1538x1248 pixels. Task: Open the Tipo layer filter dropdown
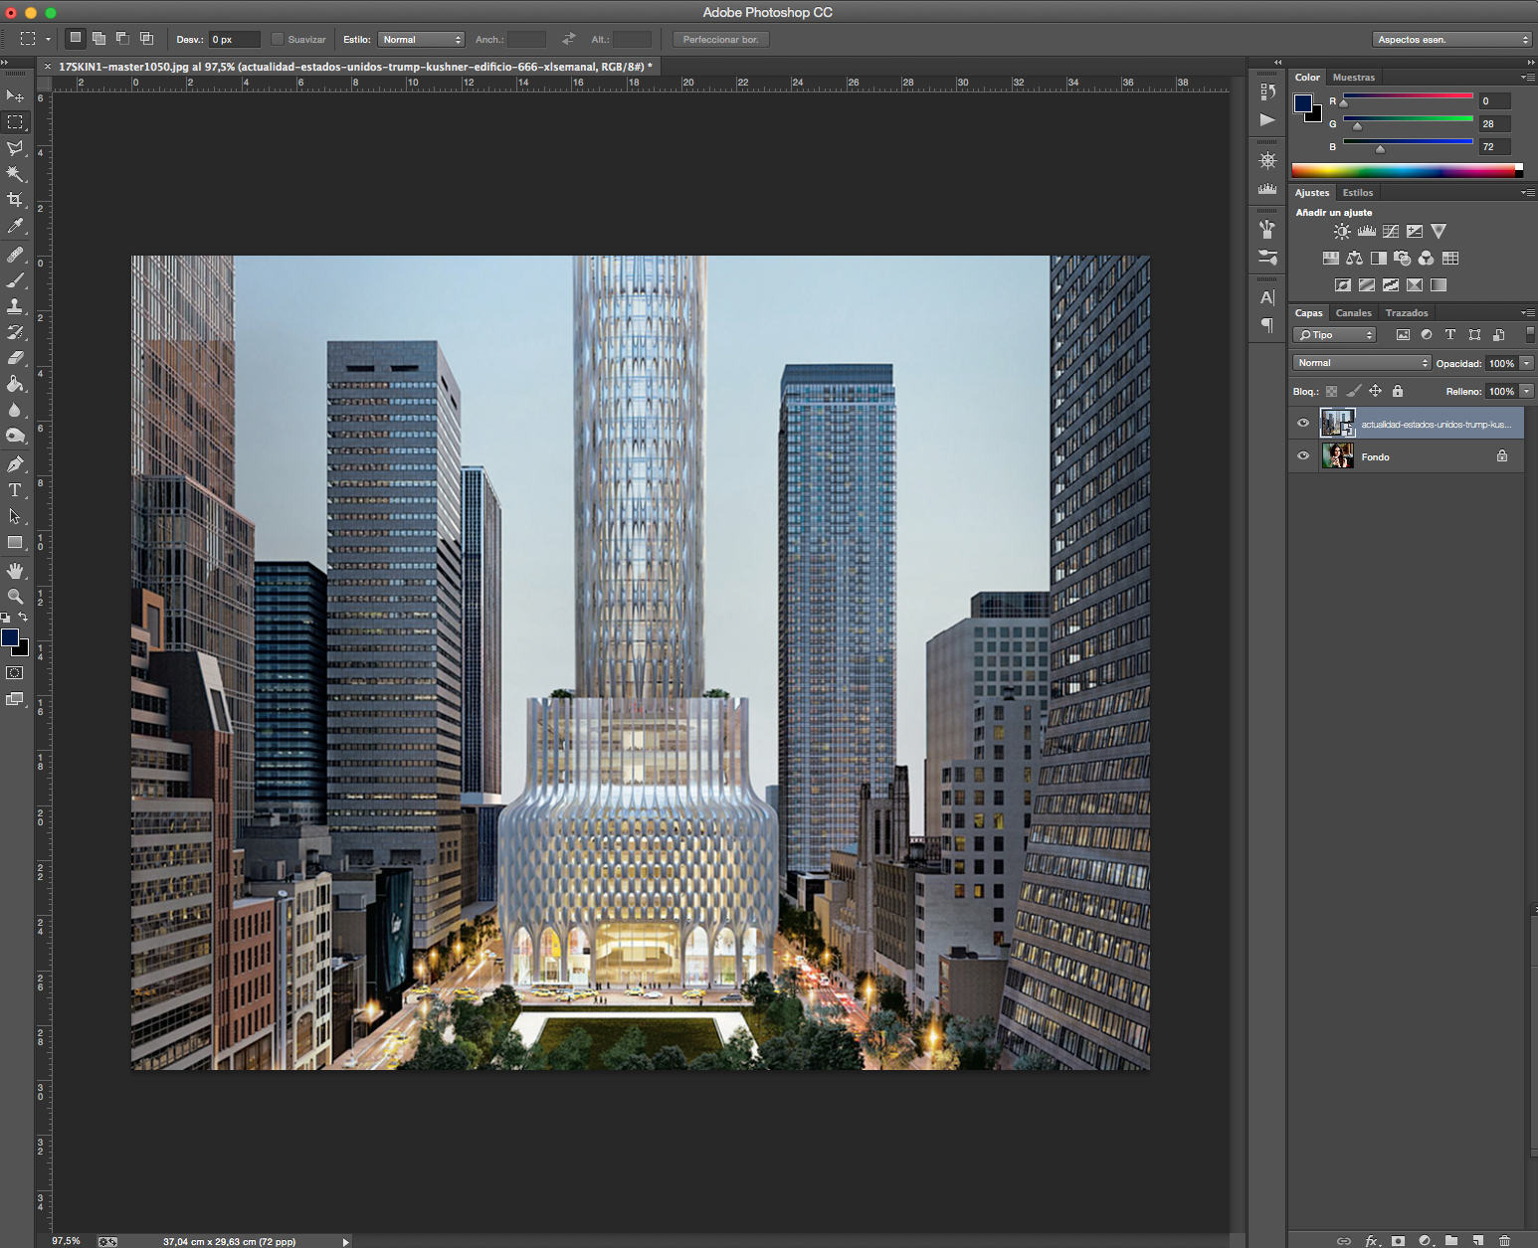(x=1335, y=335)
